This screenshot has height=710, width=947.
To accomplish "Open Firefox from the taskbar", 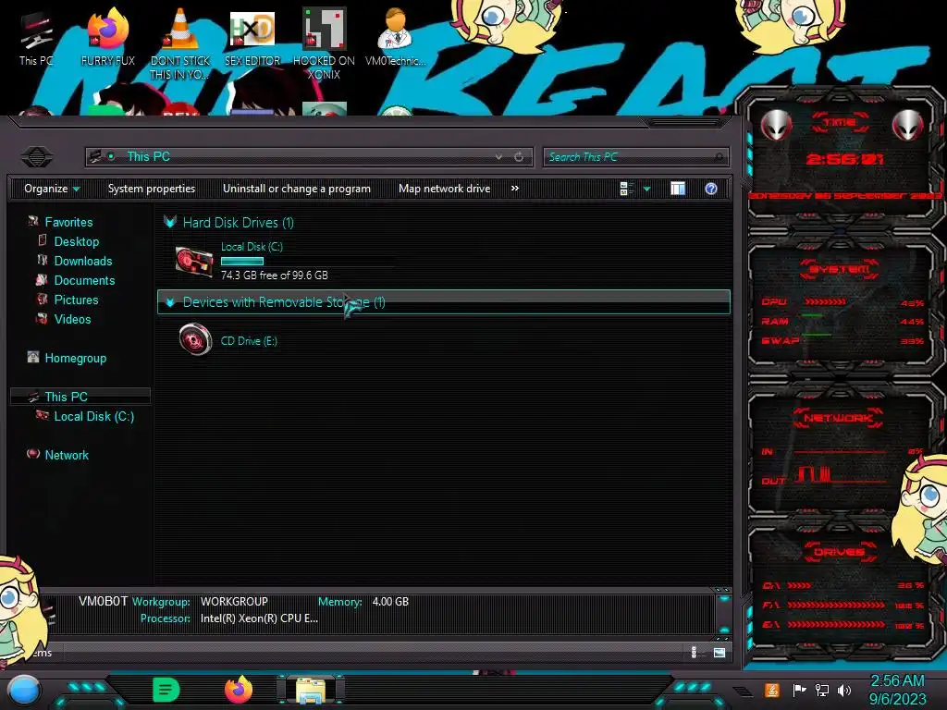I will (x=239, y=690).
